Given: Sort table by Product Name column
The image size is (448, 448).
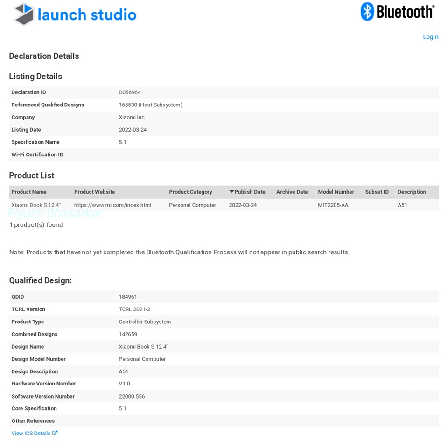Looking at the screenshot, I should 29,192.
